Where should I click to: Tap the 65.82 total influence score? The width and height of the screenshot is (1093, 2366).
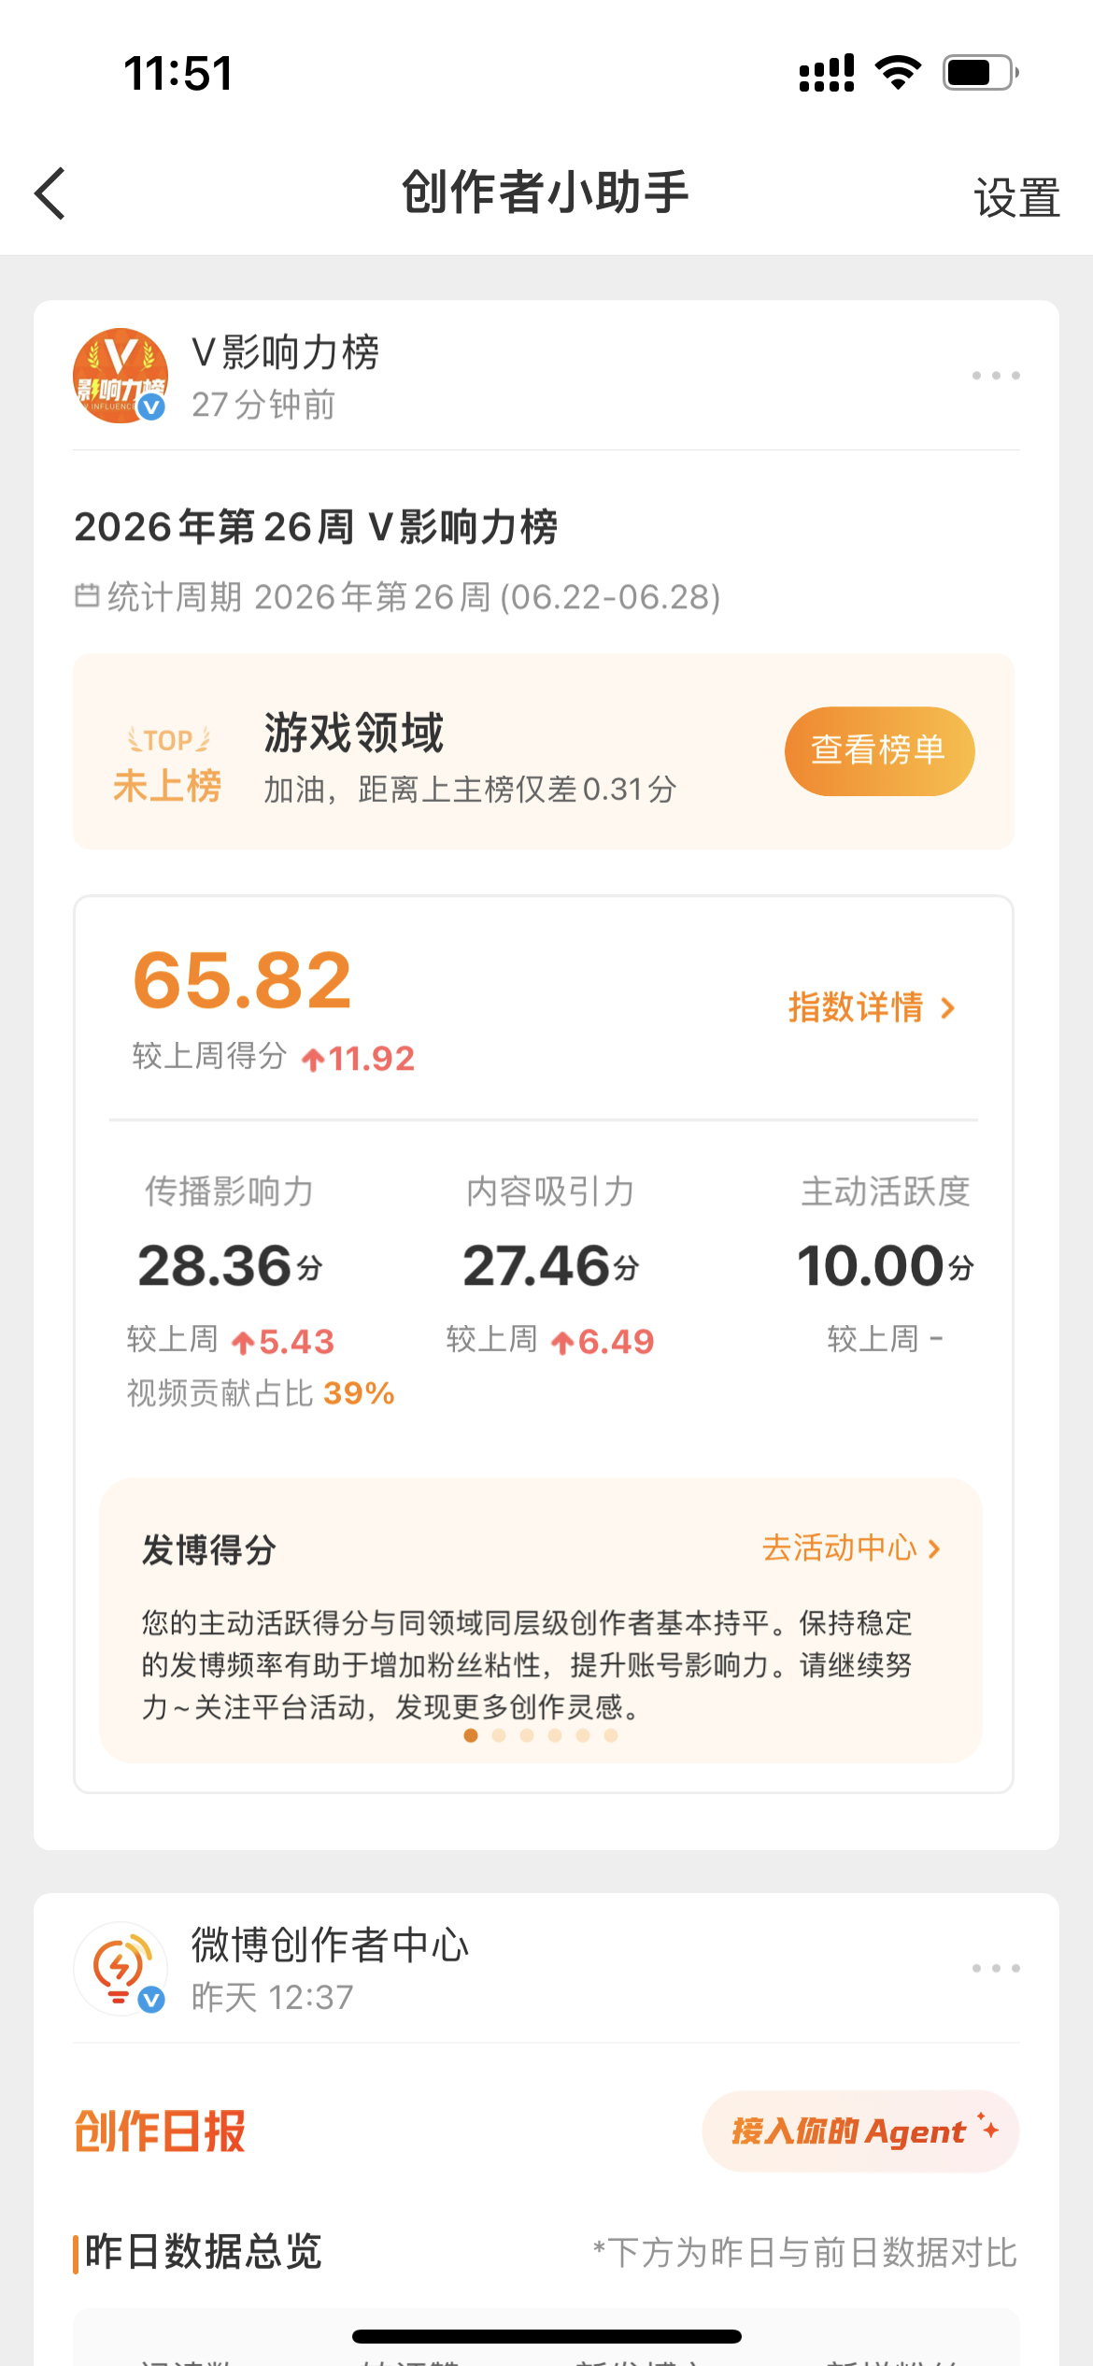pyautogui.click(x=242, y=980)
